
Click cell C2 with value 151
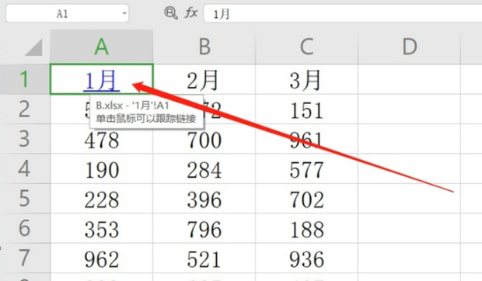(306, 109)
